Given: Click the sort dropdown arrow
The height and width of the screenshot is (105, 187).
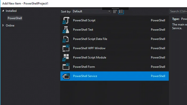Looking at the screenshot, I should [109, 11].
